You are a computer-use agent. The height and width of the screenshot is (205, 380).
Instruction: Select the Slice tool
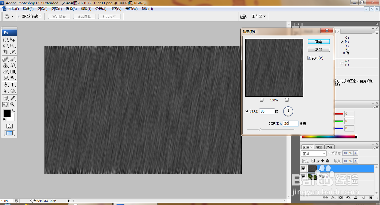click(x=13, y=52)
